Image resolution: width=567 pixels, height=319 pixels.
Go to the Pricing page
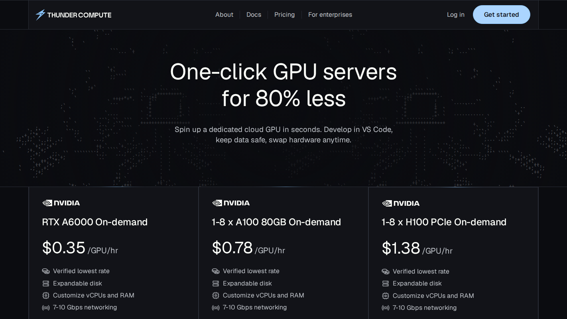(x=284, y=15)
